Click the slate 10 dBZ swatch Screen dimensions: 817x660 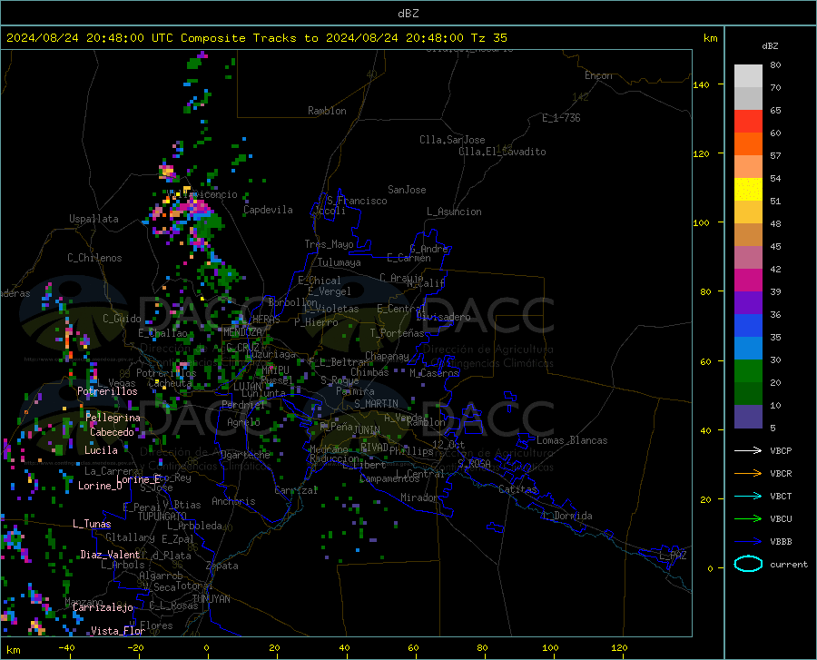748,417
